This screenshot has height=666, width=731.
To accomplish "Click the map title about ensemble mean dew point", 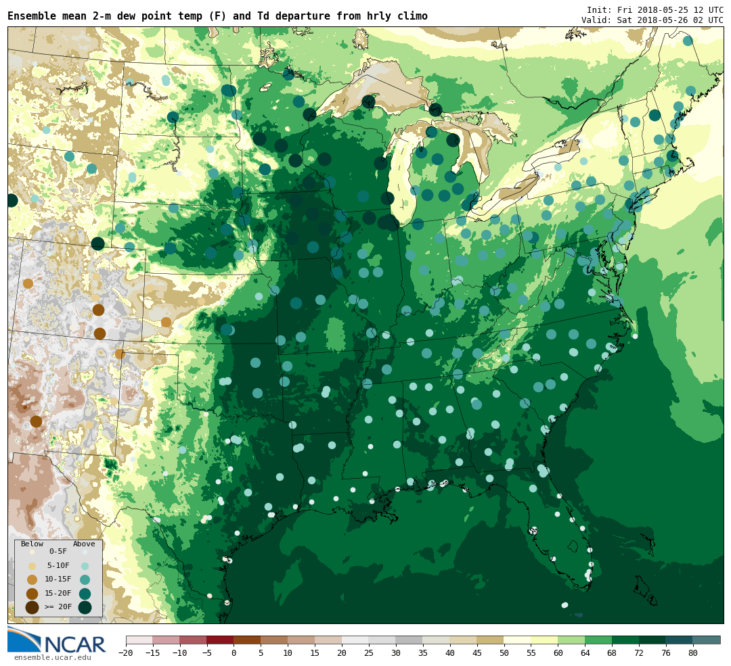I will 218,16.
